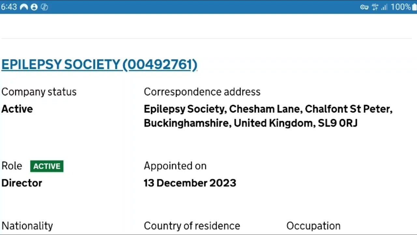This screenshot has width=417, height=235.
Task: Tap the profile account icon in status bar
Action: click(x=34, y=7)
